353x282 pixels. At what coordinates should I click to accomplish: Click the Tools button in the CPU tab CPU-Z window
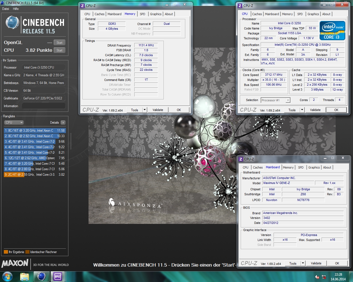point(292,110)
